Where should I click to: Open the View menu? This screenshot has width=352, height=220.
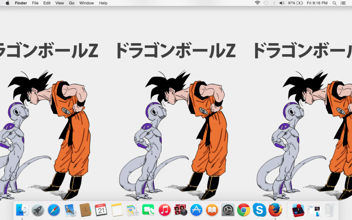click(60, 3)
